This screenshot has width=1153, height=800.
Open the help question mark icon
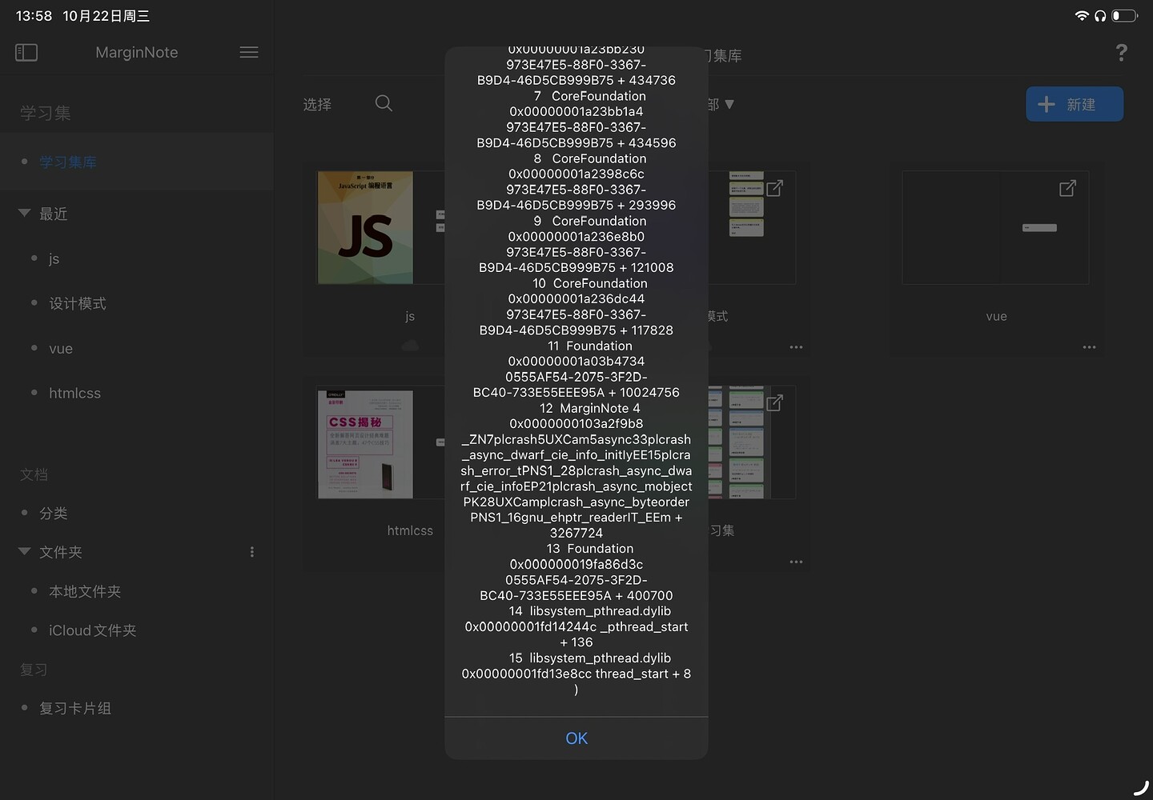[1121, 53]
